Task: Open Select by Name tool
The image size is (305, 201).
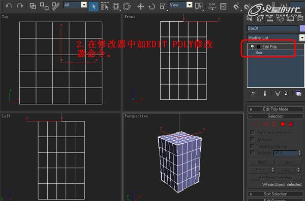Action: coord(105,7)
